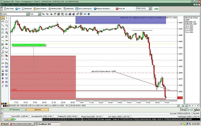
Task: Click the blue minus zoom-out icon
Action: tap(85, 14)
